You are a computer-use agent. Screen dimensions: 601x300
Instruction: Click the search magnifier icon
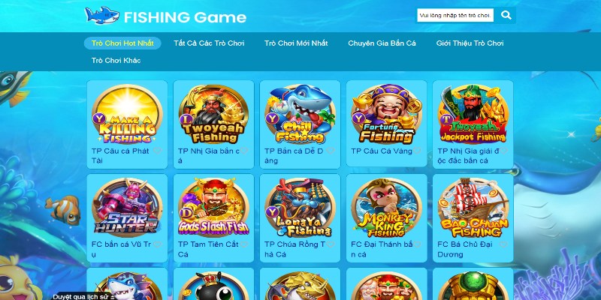coord(506,15)
